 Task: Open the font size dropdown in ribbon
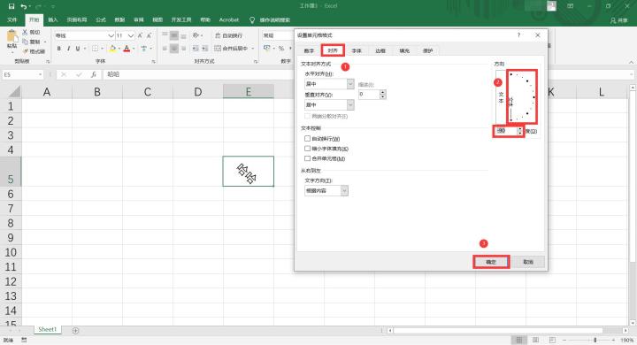click(x=131, y=35)
